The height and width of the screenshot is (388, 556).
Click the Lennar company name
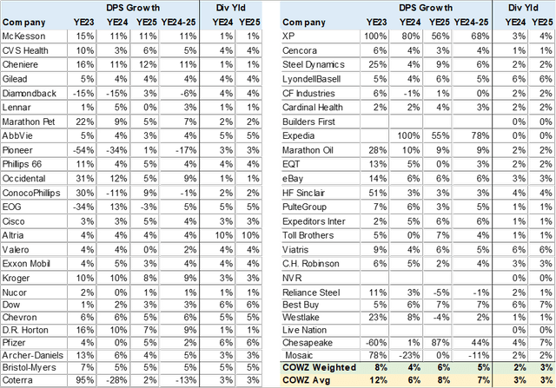point(17,108)
